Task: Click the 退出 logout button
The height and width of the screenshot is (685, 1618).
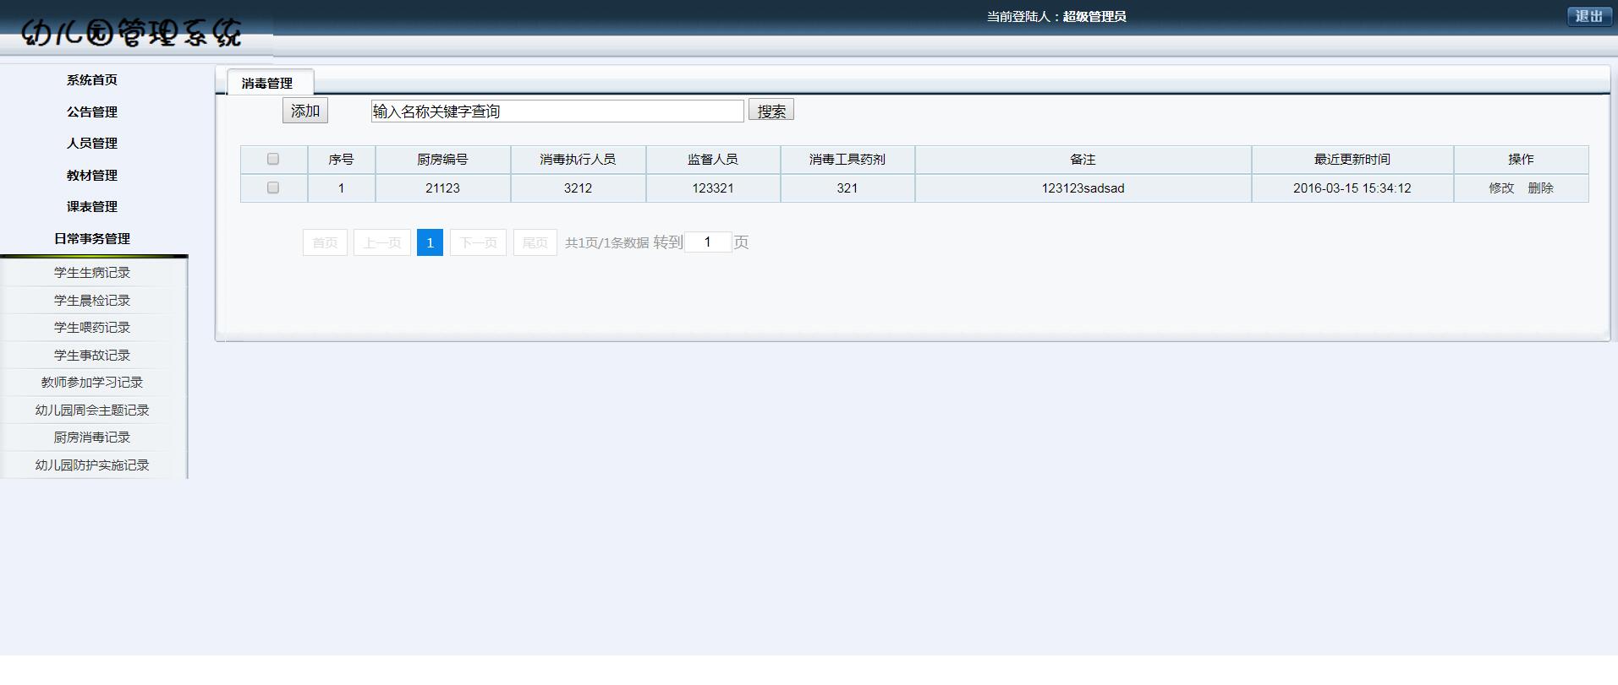Action: click(x=1588, y=16)
